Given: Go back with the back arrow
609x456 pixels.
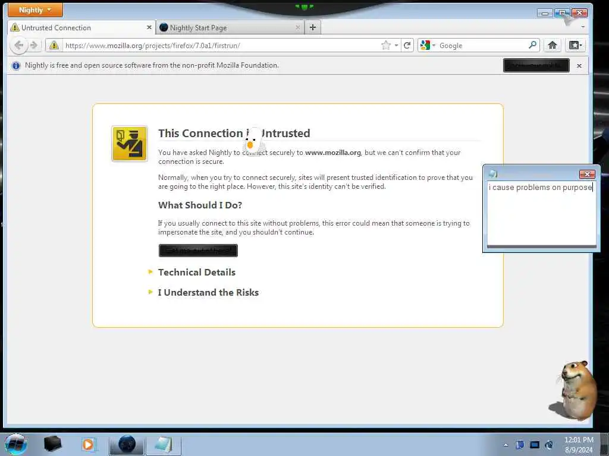Looking at the screenshot, I should pos(18,45).
